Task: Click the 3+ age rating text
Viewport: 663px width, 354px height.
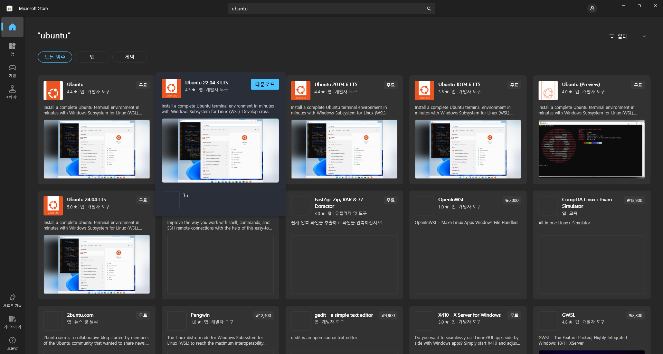Action: tap(186, 195)
